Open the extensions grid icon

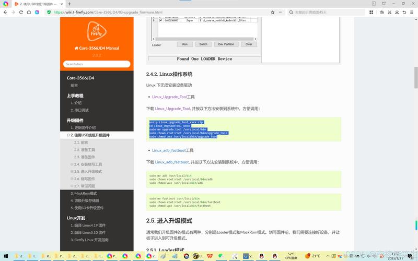click(x=371, y=12)
